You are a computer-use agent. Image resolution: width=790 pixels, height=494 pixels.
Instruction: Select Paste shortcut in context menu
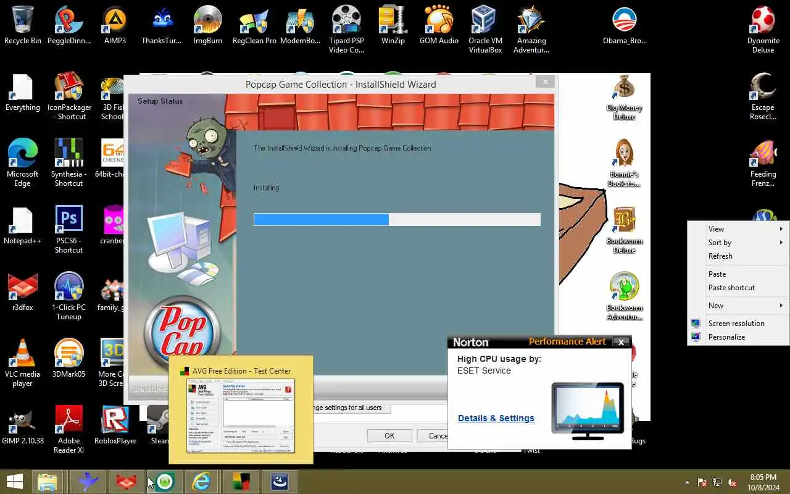point(738,287)
